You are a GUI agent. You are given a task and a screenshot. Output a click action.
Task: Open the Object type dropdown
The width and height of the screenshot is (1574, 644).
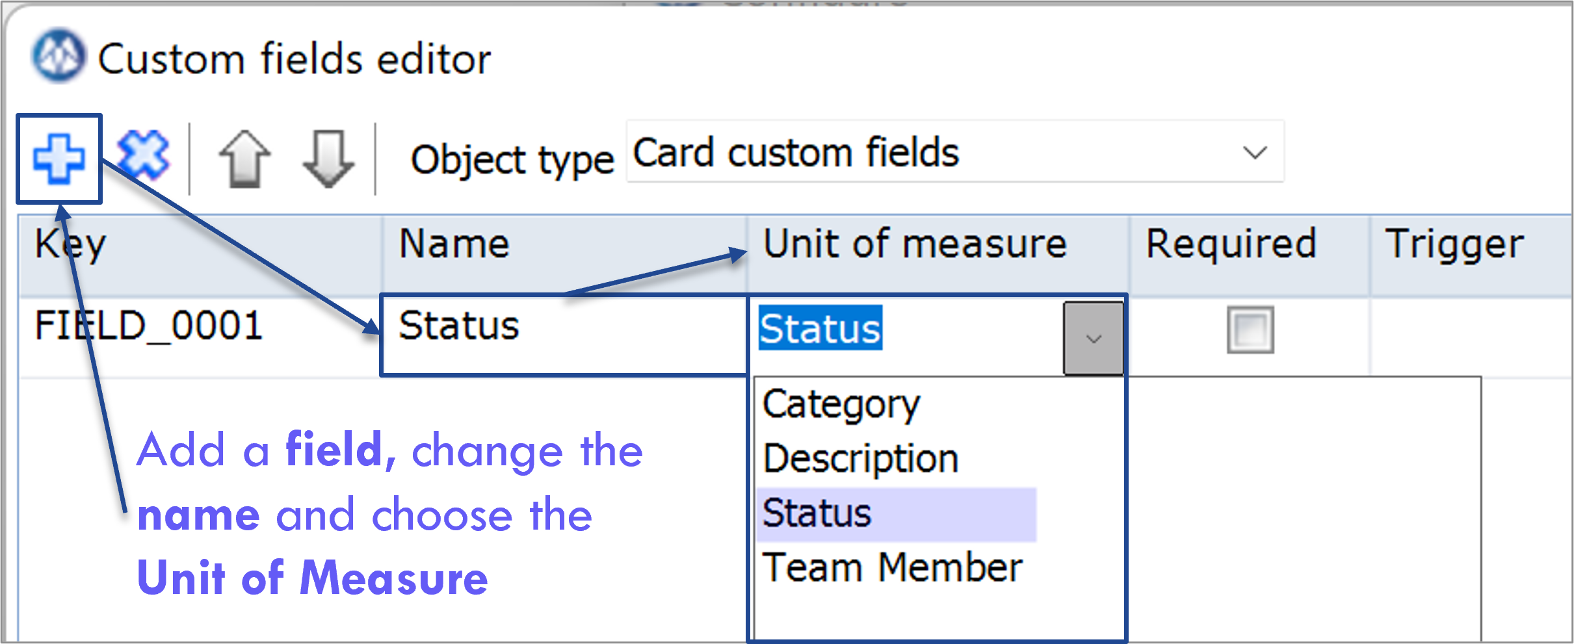click(x=955, y=152)
